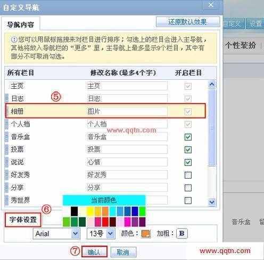The image size is (264, 260).
Task: Select the 导航内容 tab
Action: click(21, 24)
